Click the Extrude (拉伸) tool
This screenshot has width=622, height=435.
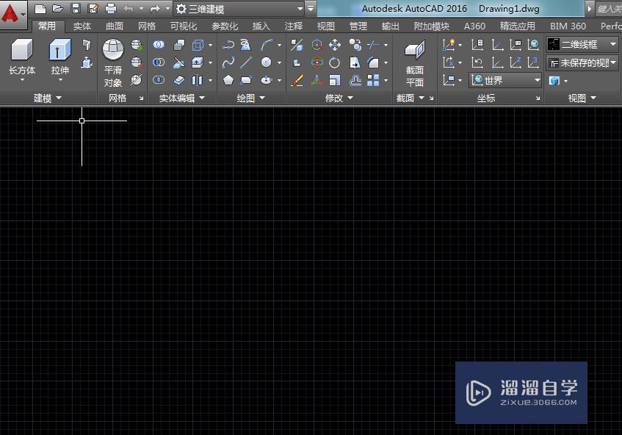pyautogui.click(x=59, y=51)
